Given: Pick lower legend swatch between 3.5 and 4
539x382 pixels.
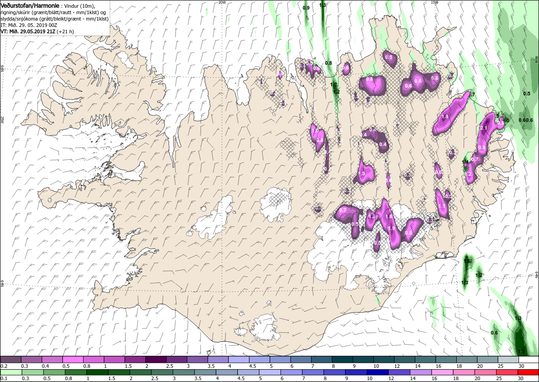Looking at the screenshot, I should tap(205, 373).
